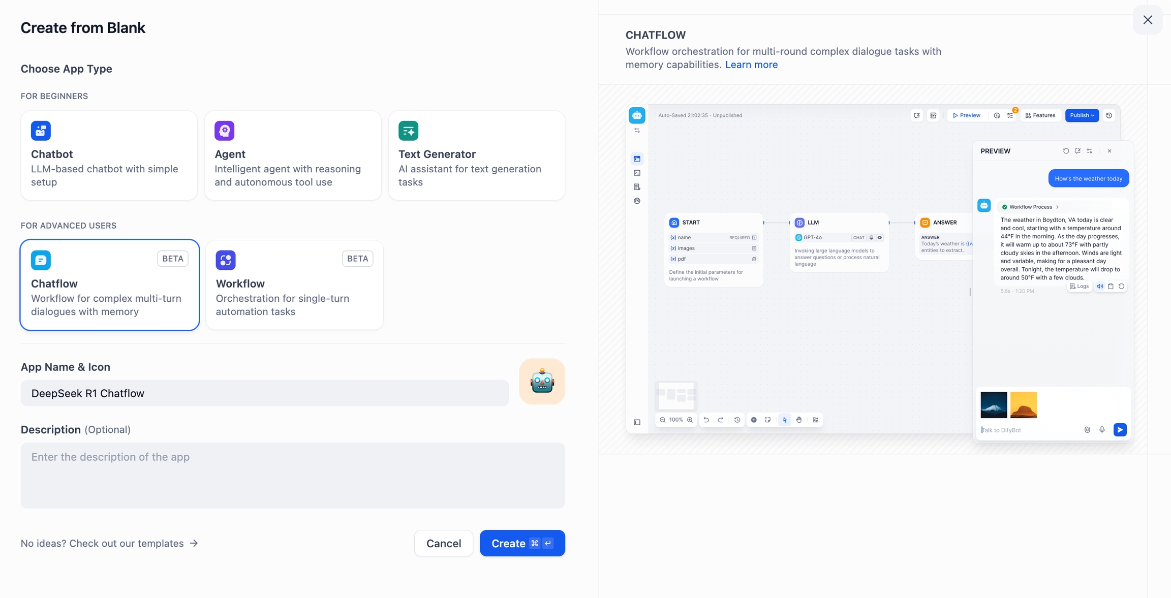Viewport: 1171px width, 598px height.
Task: Click the Text Generator green icon
Action: click(x=408, y=131)
